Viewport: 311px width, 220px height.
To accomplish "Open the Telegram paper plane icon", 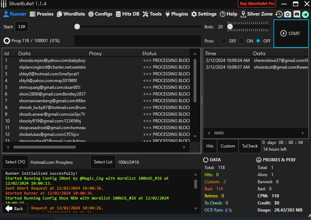I will [305, 14].
